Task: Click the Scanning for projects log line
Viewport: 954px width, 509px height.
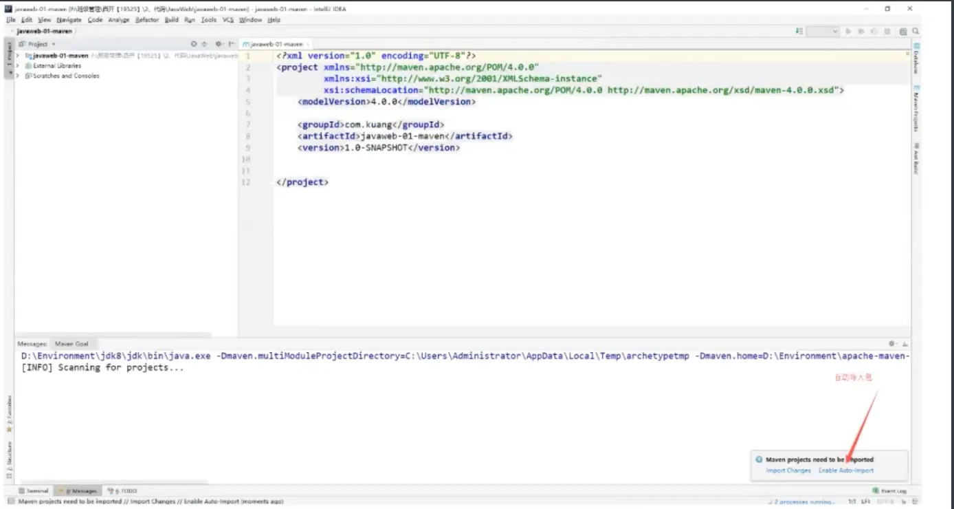Action: (103, 367)
